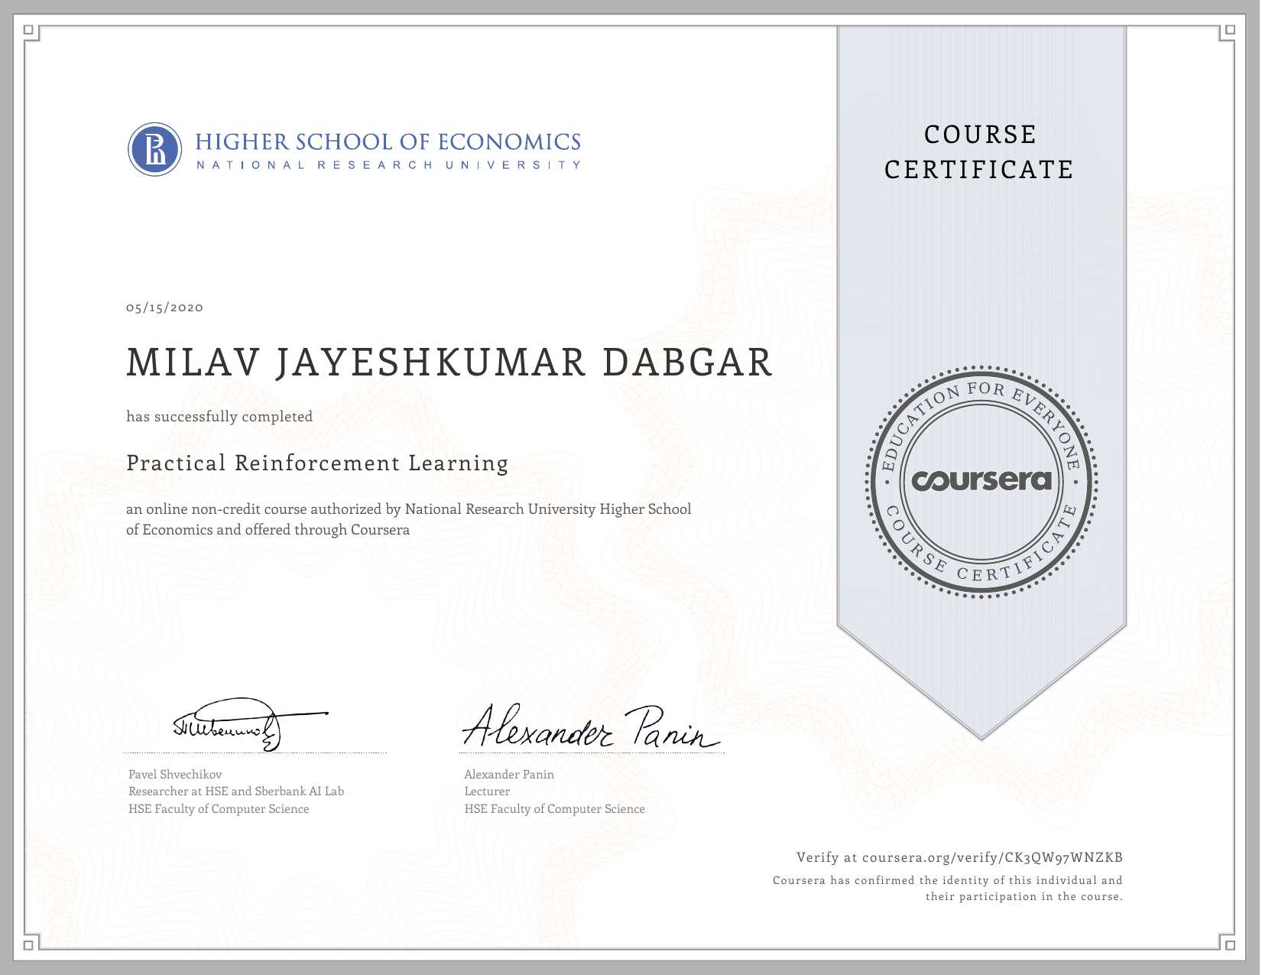Click the 'has successfully completed' text

[219, 417]
